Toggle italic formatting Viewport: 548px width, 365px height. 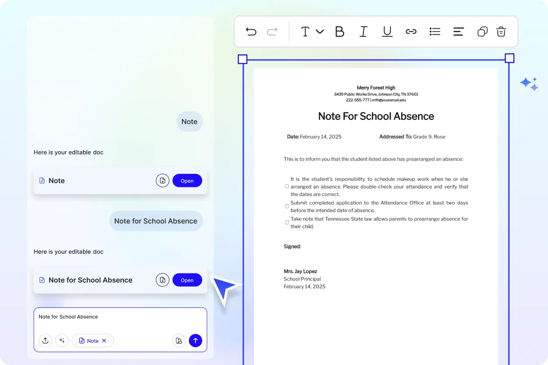pyautogui.click(x=363, y=31)
